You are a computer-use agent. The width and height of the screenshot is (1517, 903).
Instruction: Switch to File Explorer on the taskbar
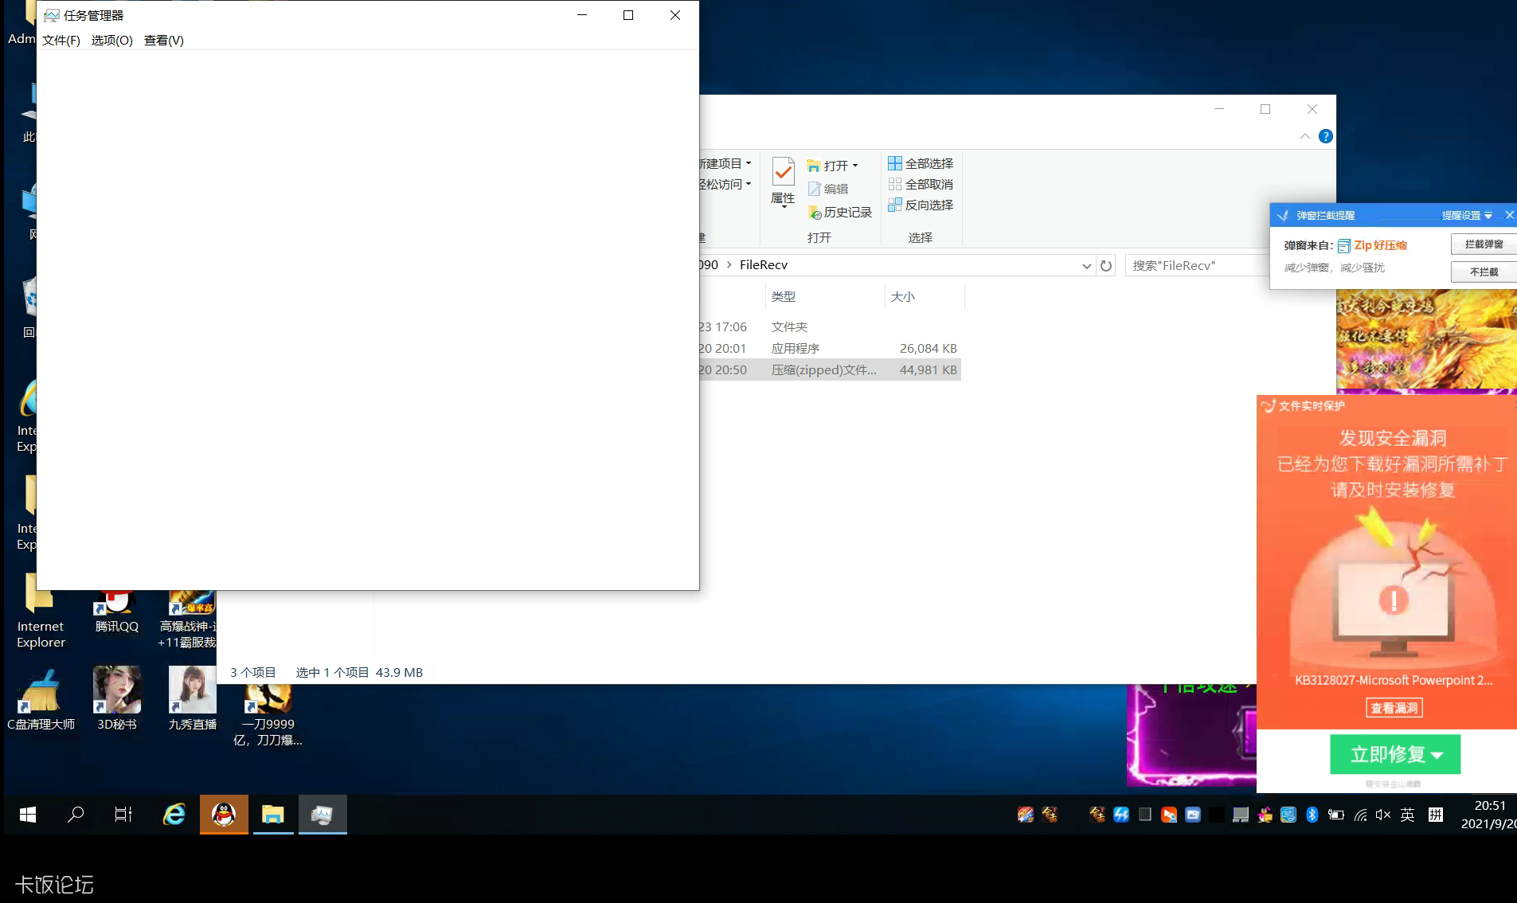[273, 815]
